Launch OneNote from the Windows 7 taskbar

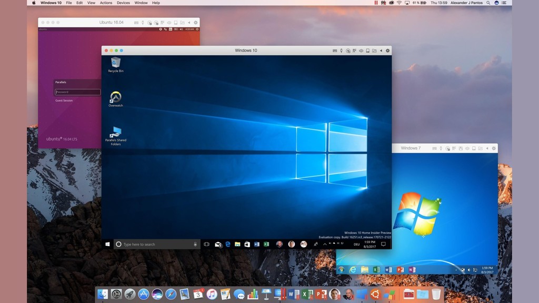(412, 270)
